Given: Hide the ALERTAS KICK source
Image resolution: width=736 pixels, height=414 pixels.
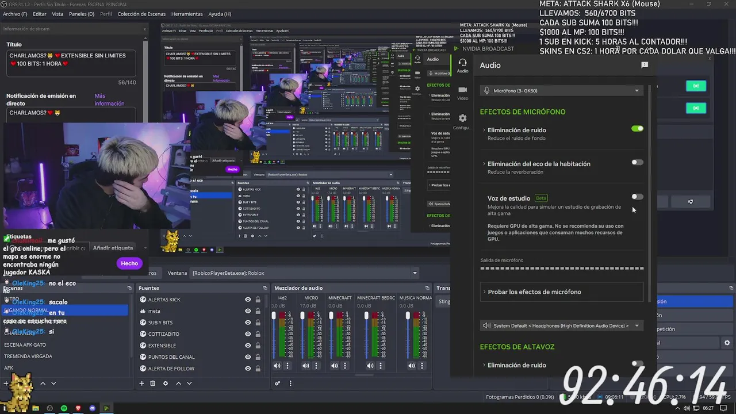Looking at the screenshot, I should pos(248,300).
